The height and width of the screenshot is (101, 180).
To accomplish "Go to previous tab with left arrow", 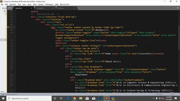I will click(9, 8).
